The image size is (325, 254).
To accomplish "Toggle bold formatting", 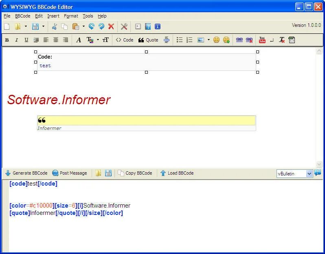I will tap(7, 40).
